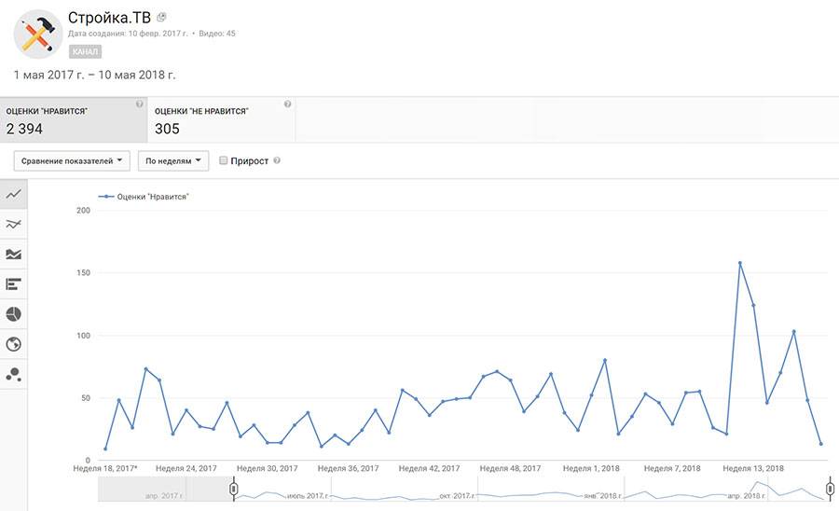Select the stacked area chart icon
Image resolution: width=839 pixels, height=511 pixels.
[13, 254]
